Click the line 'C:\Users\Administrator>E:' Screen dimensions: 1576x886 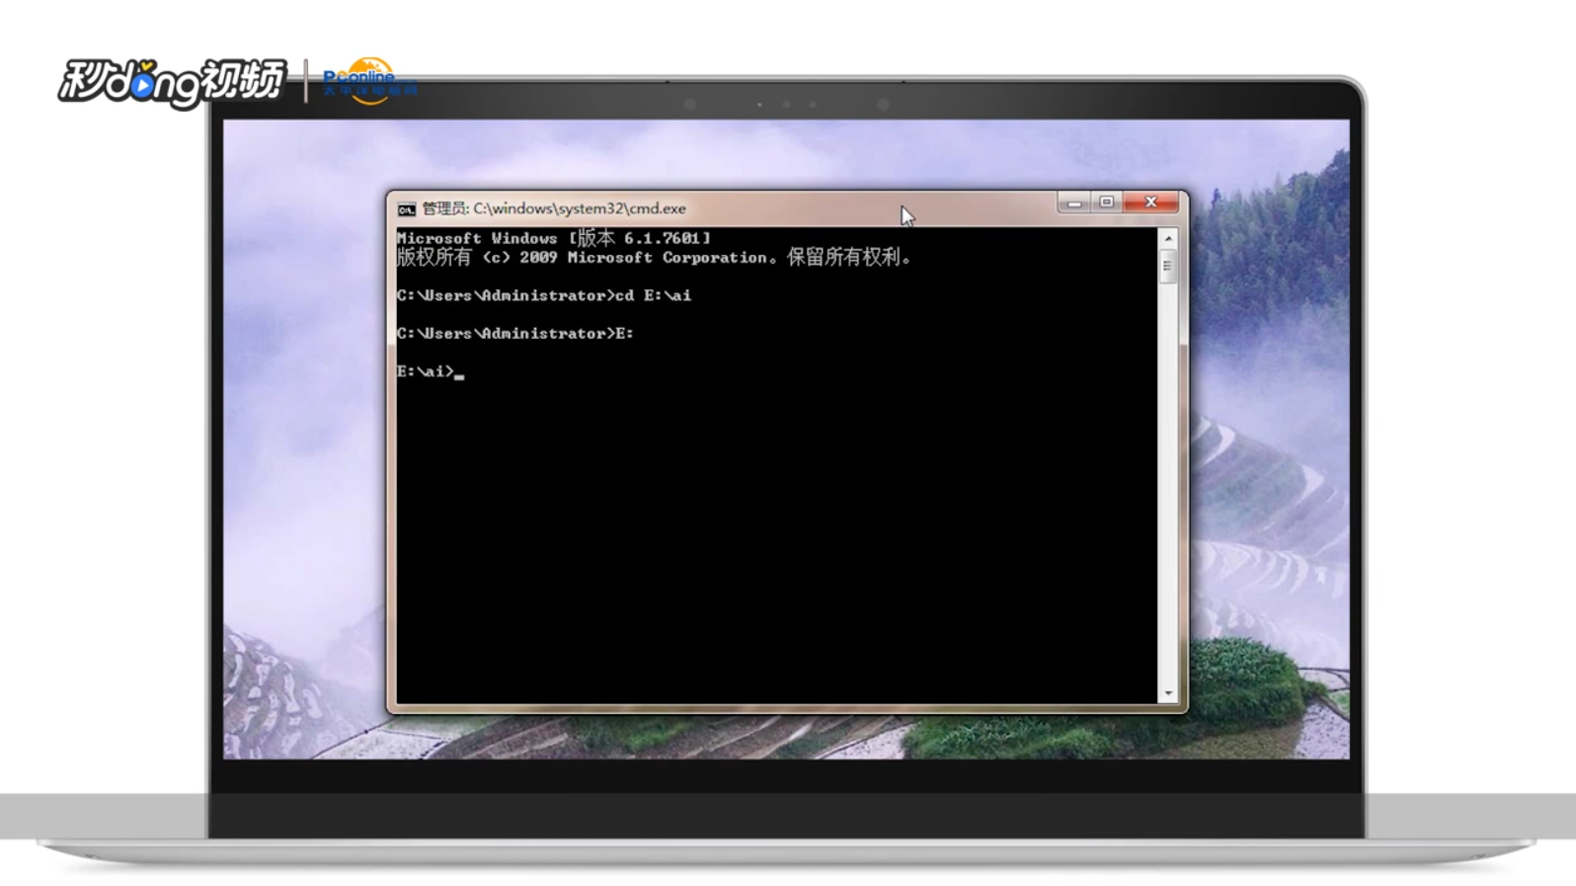tap(515, 334)
